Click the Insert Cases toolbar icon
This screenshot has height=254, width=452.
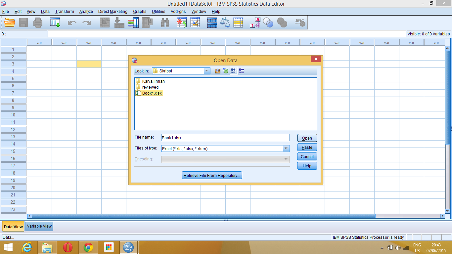(x=181, y=22)
